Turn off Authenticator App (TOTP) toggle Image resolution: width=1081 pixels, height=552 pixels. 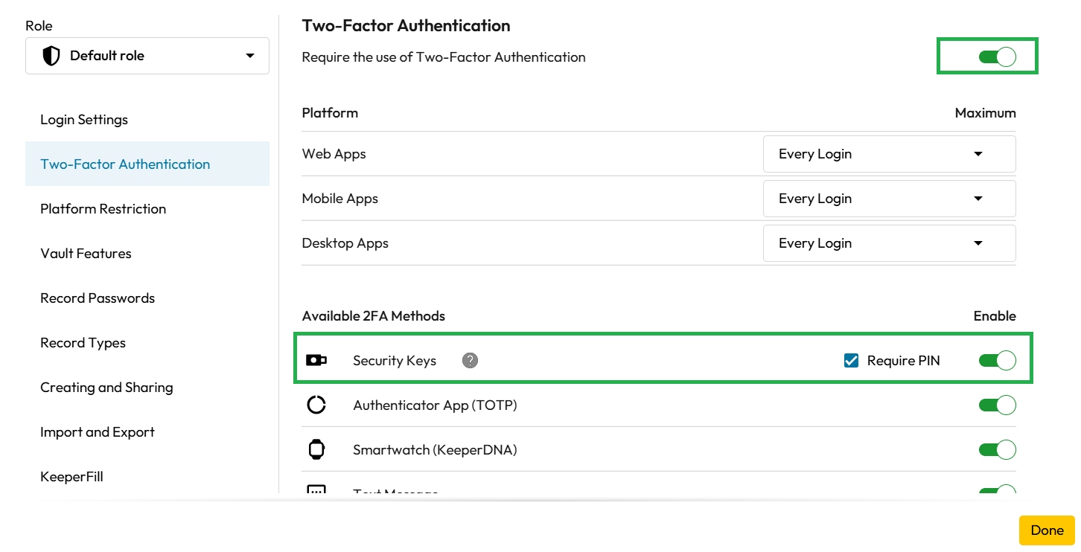pyautogui.click(x=997, y=405)
